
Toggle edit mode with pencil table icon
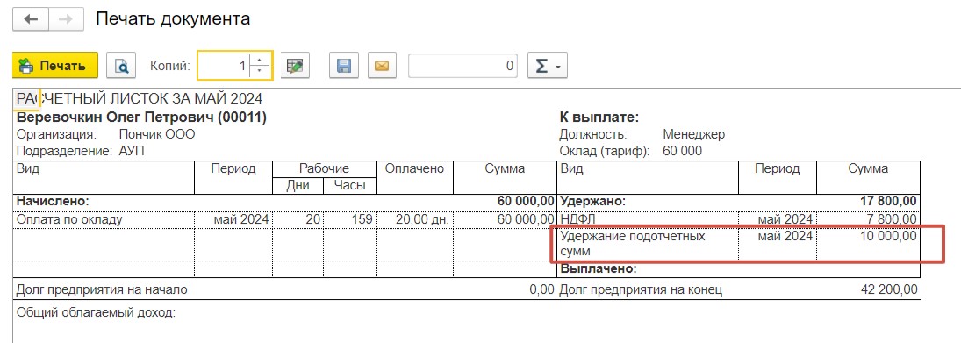tap(296, 66)
